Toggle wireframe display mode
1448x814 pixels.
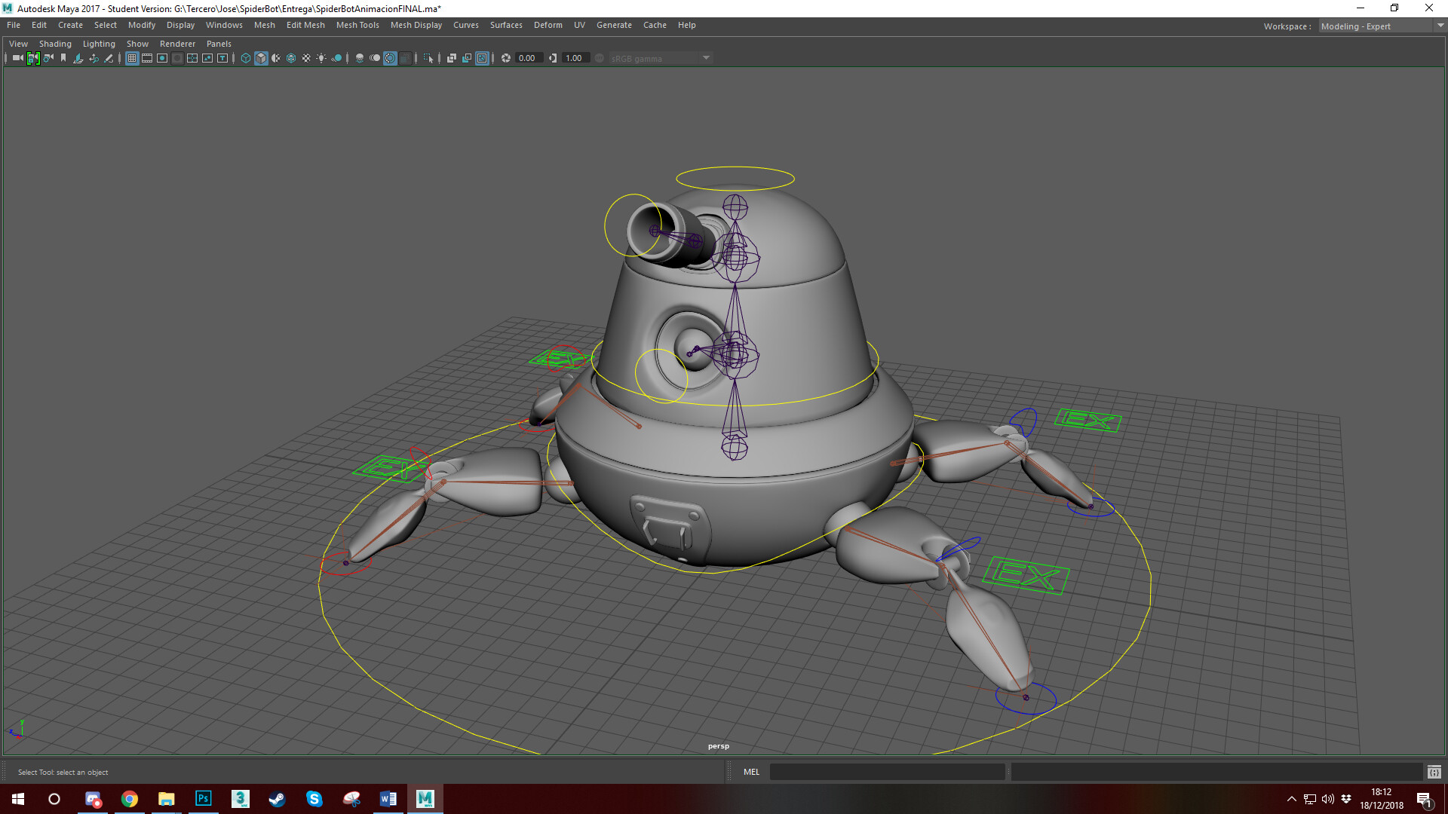click(x=245, y=58)
